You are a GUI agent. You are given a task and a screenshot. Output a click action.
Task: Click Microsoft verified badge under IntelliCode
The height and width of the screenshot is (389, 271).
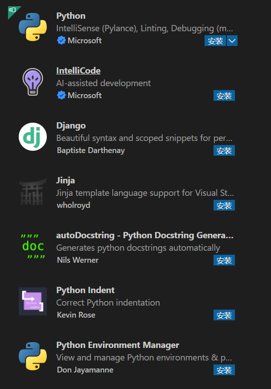(62, 95)
